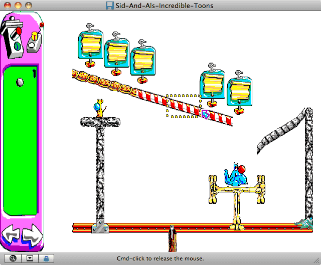Flip the start machine switch in the panel

click(x=13, y=38)
